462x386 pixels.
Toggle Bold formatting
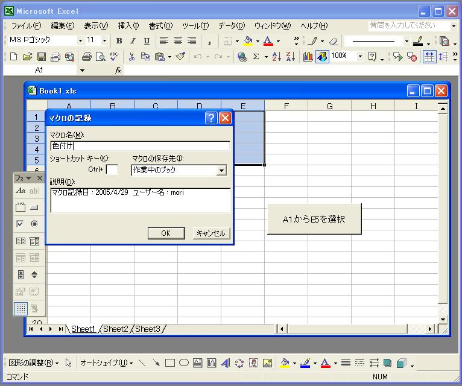pyautogui.click(x=119, y=40)
